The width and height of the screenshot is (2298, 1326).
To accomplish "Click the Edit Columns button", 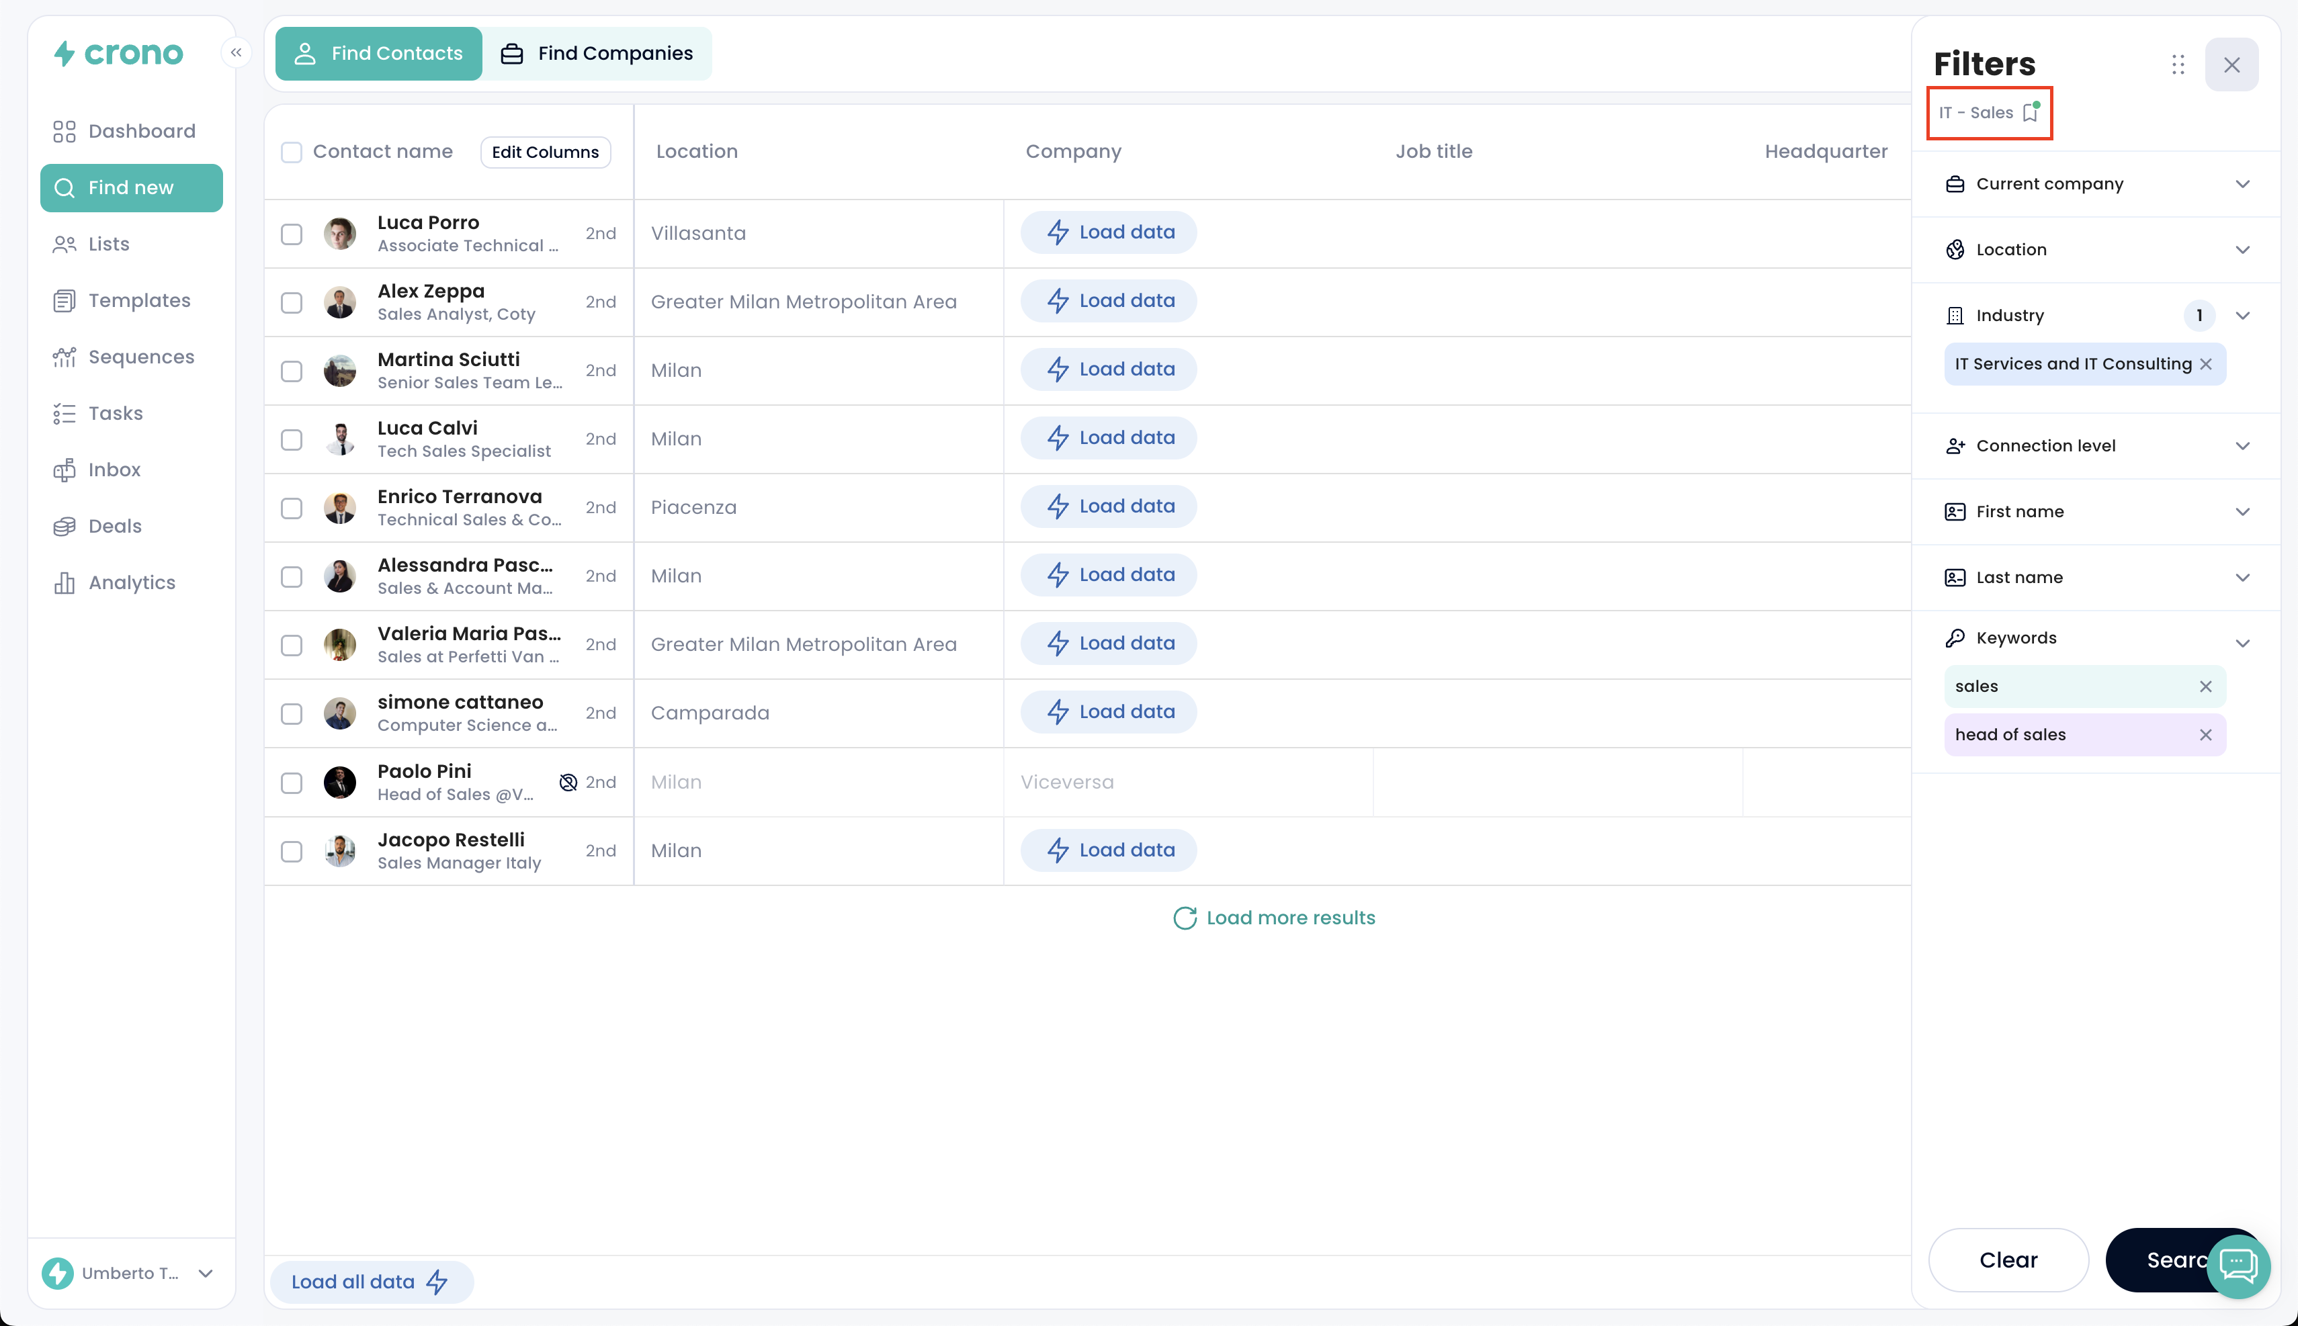I will (x=545, y=152).
